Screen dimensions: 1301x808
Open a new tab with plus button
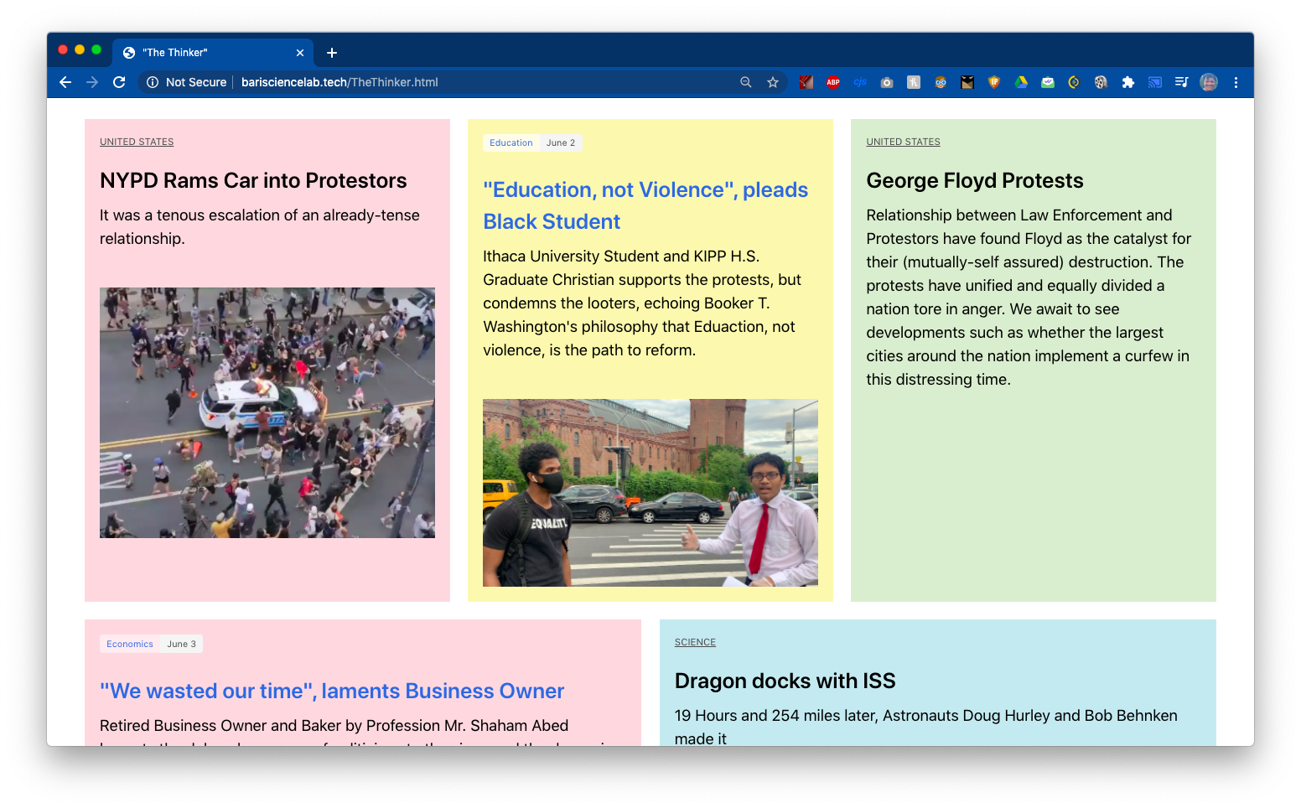332,53
